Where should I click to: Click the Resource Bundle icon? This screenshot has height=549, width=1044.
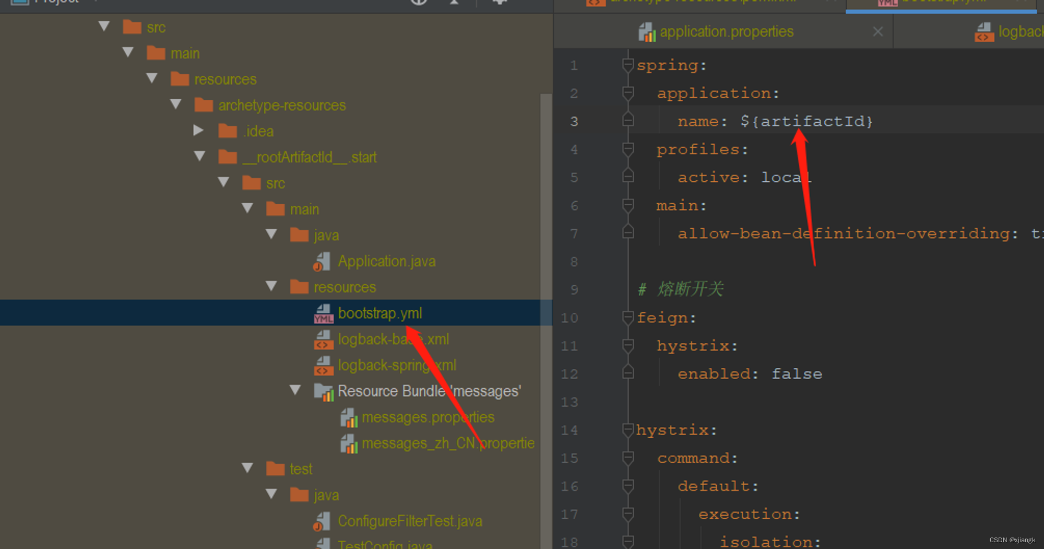coord(323,392)
